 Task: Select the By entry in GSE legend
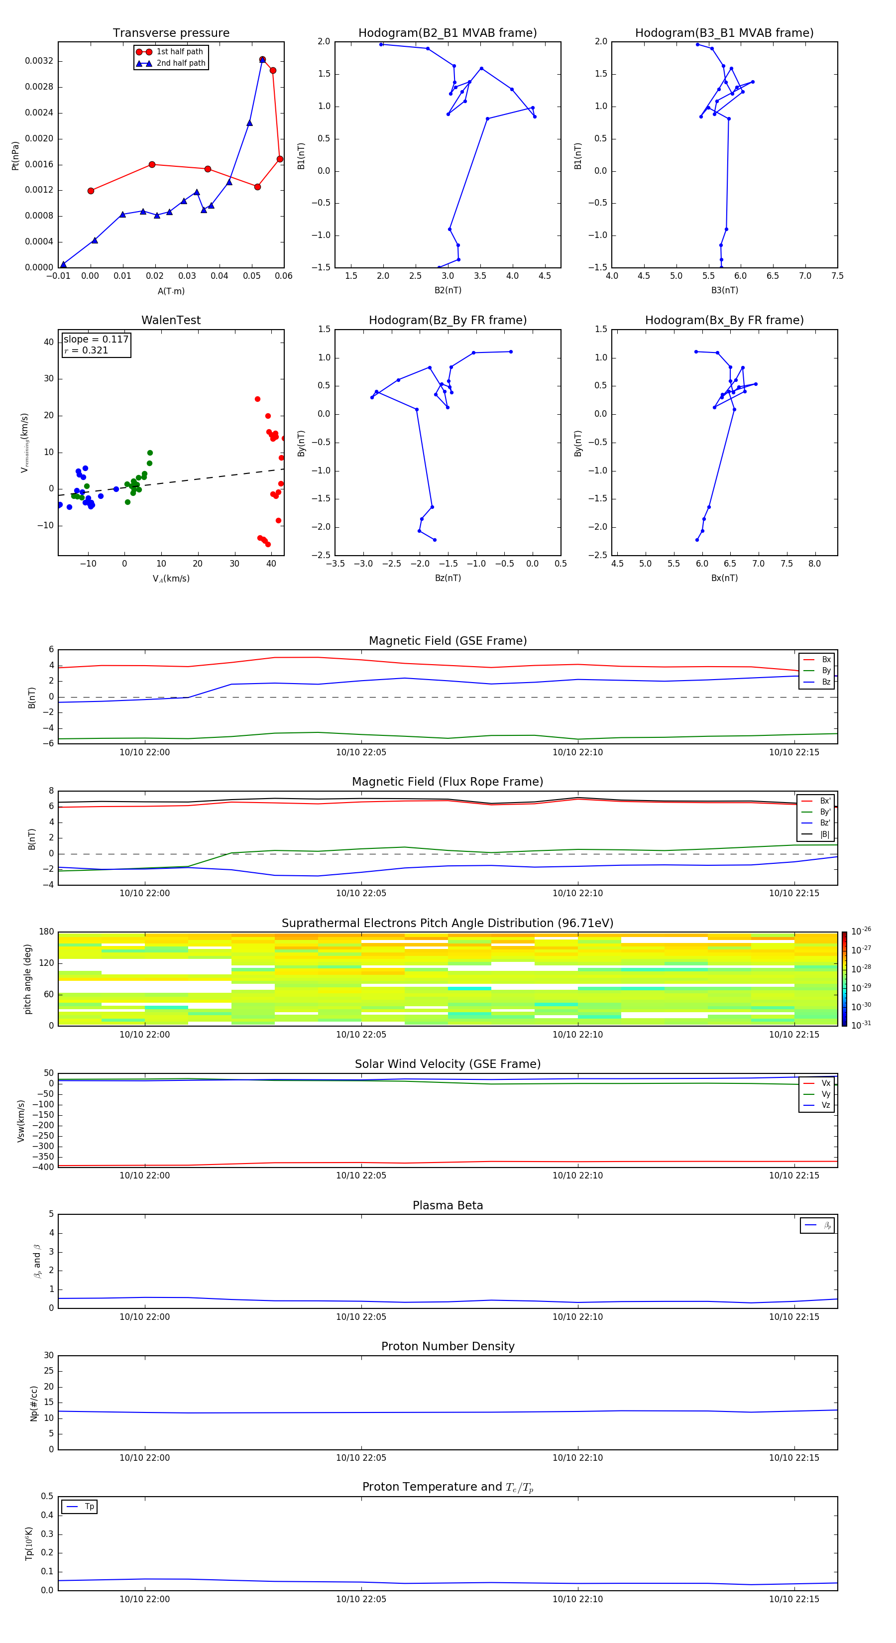click(817, 671)
